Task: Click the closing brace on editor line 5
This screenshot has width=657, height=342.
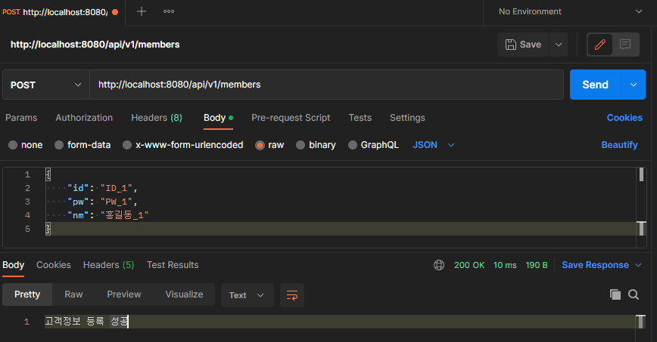Action: coord(48,229)
